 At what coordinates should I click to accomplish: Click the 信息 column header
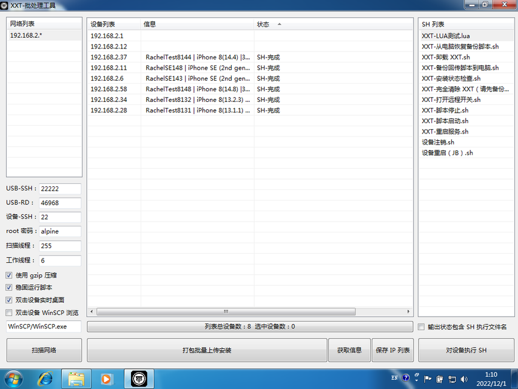pos(150,24)
